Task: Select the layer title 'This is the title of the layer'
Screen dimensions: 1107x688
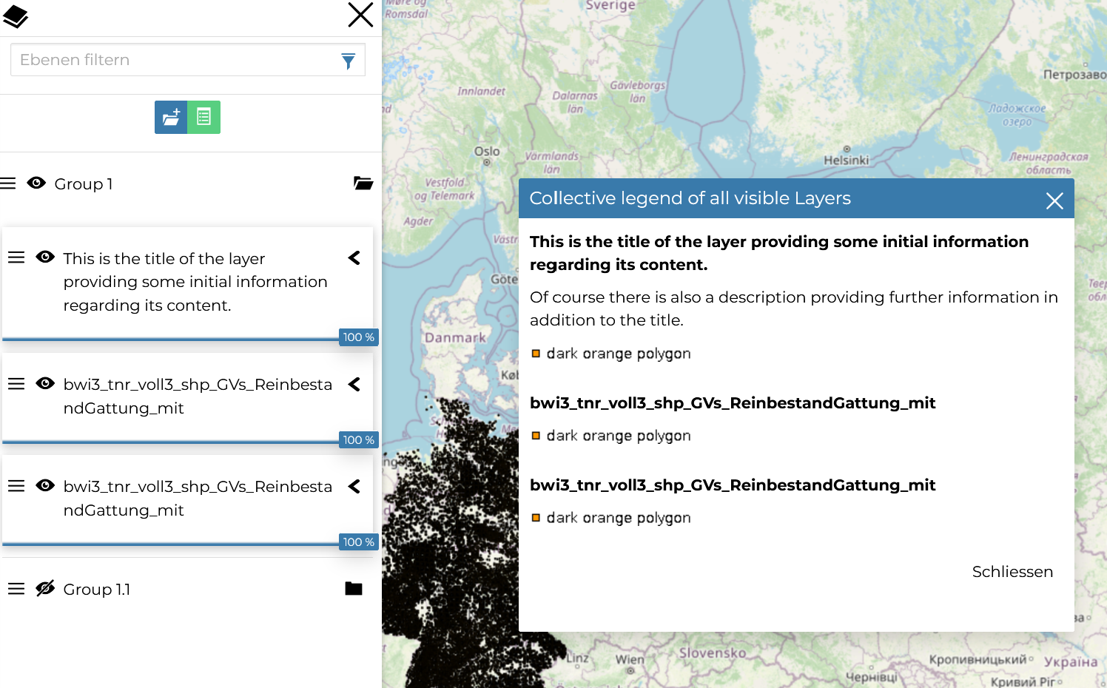Action: pos(195,282)
